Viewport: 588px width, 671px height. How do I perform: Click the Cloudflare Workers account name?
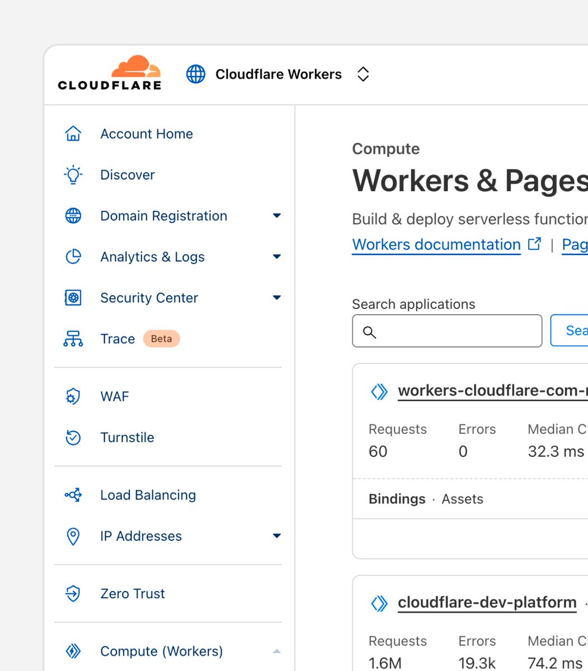279,74
